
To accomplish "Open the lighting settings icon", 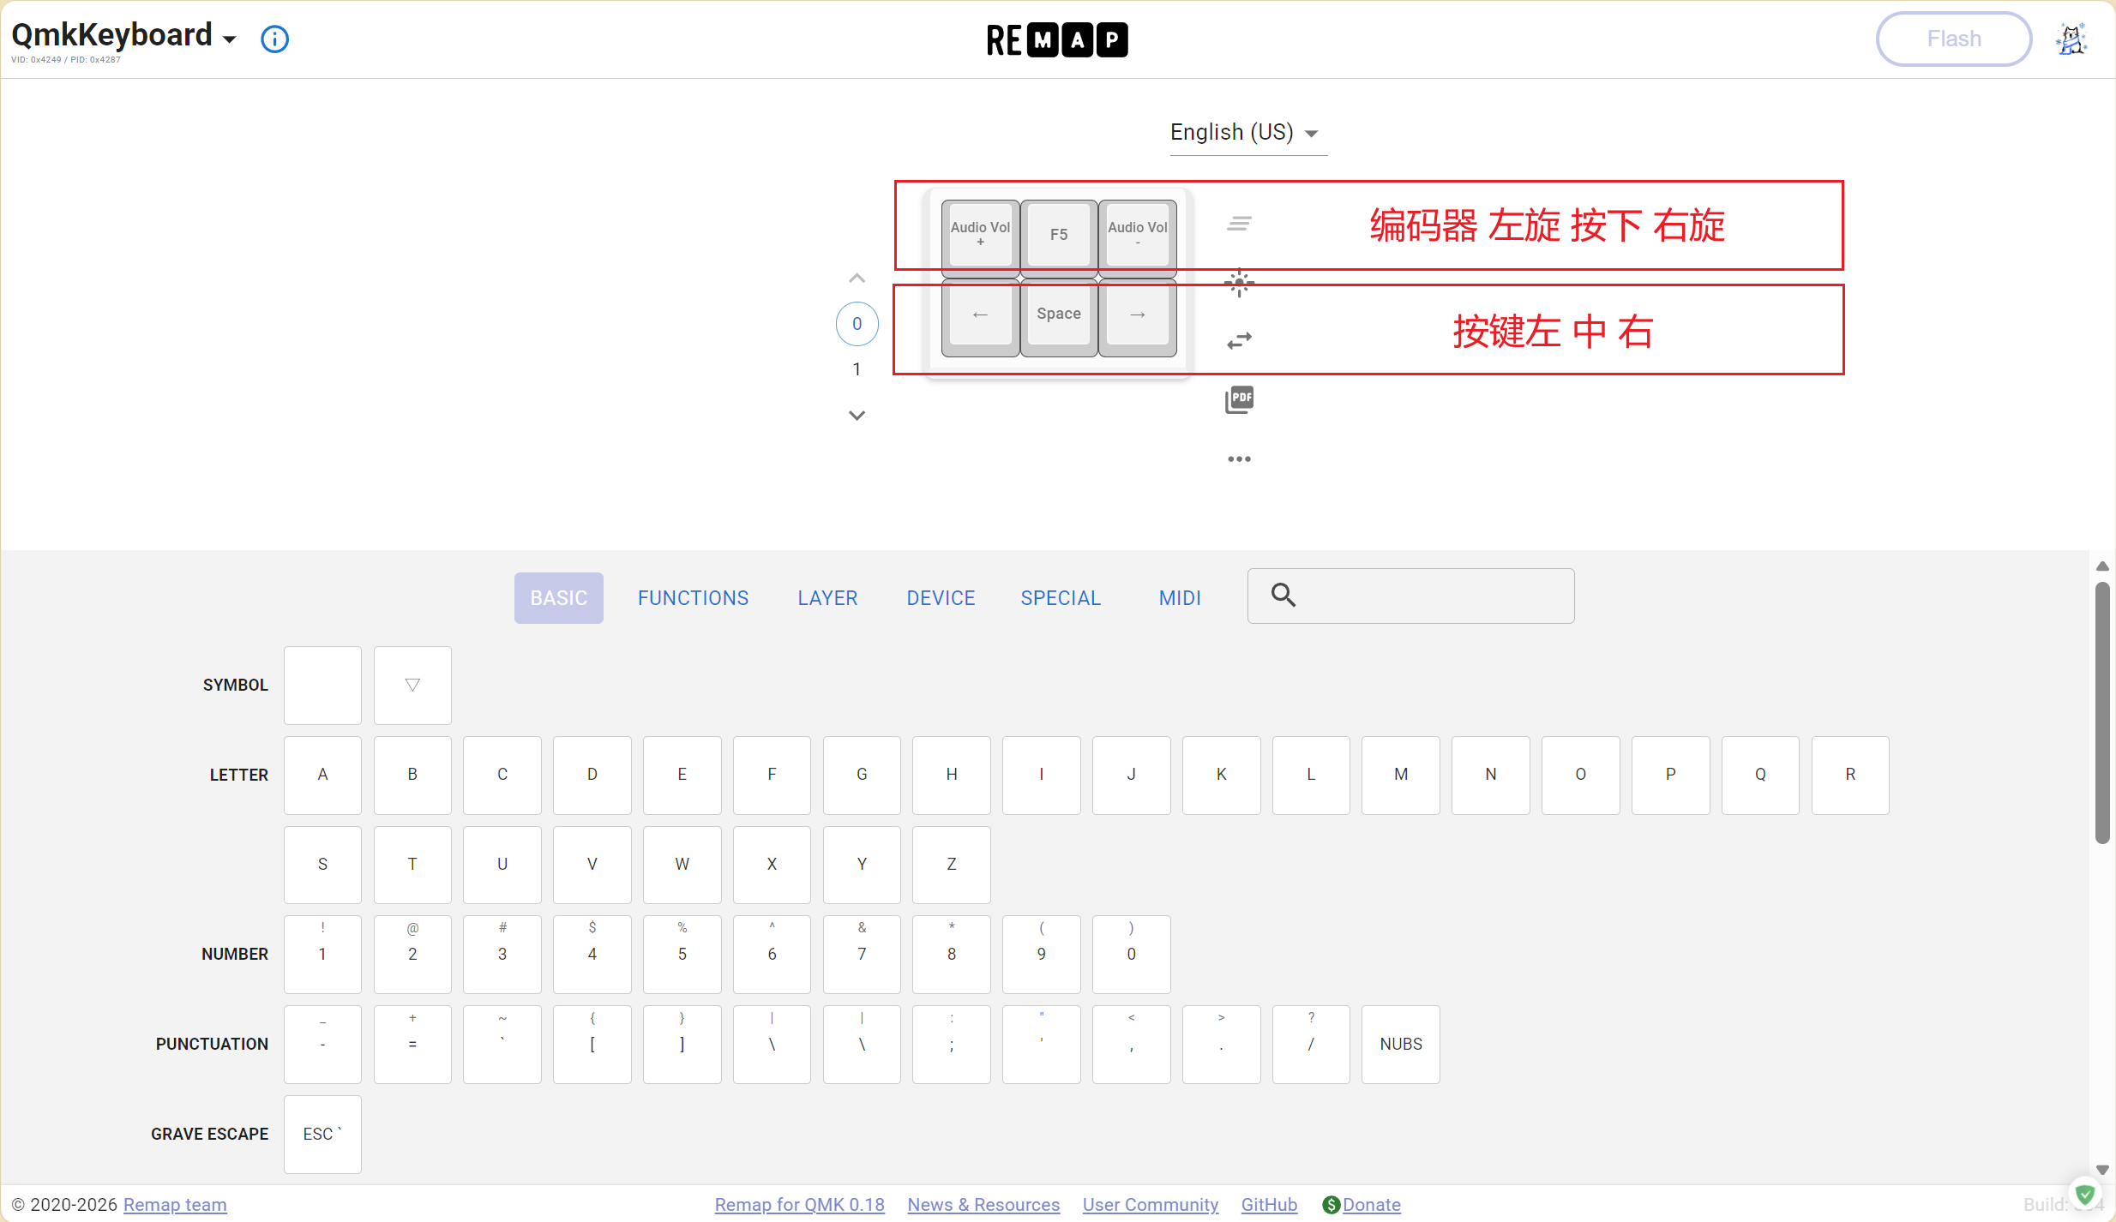I will [1239, 283].
